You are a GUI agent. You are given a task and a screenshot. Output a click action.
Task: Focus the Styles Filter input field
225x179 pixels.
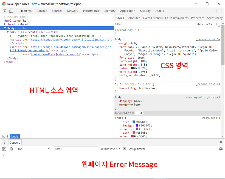tap(155, 24)
